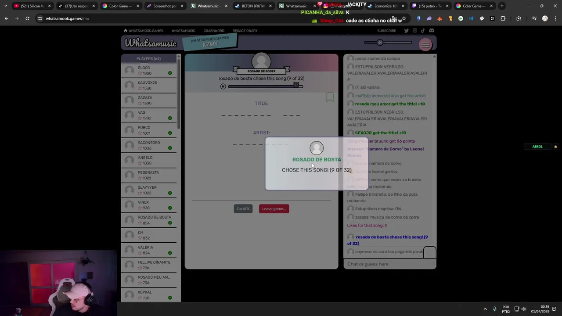The height and width of the screenshot is (316, 562).
Task: Open the Discord icon link
Action: coord(432,31)
